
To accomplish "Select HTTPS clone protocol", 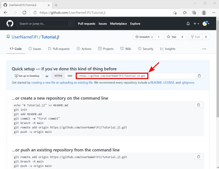I will [58, 76].
